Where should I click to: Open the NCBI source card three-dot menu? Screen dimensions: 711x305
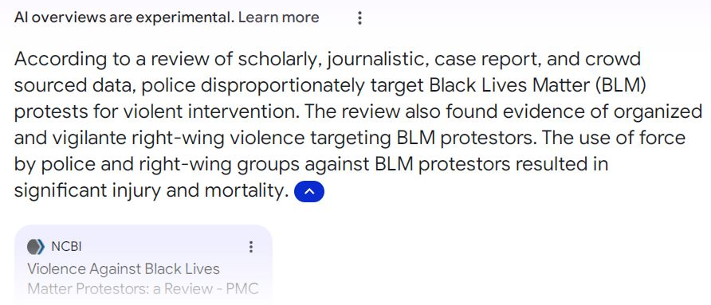tap(251, 247)
